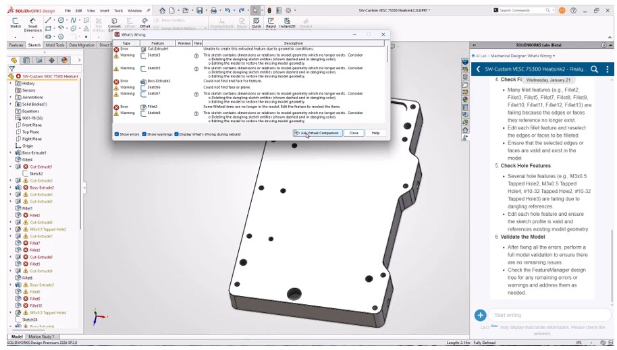The width and height of the screenshot is (617, 350).
Task: Select the Smart Dimension tool
Action: (x=32, y=24)
